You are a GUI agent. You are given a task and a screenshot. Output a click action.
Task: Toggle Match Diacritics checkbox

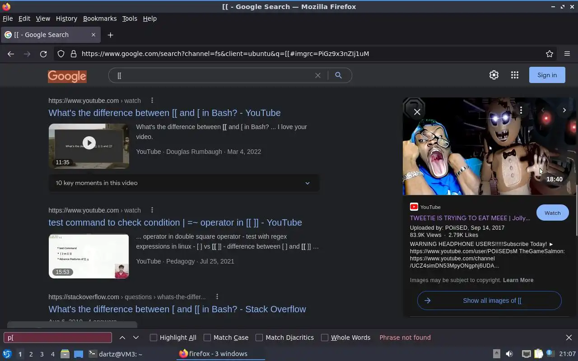[x=259, y=338]
